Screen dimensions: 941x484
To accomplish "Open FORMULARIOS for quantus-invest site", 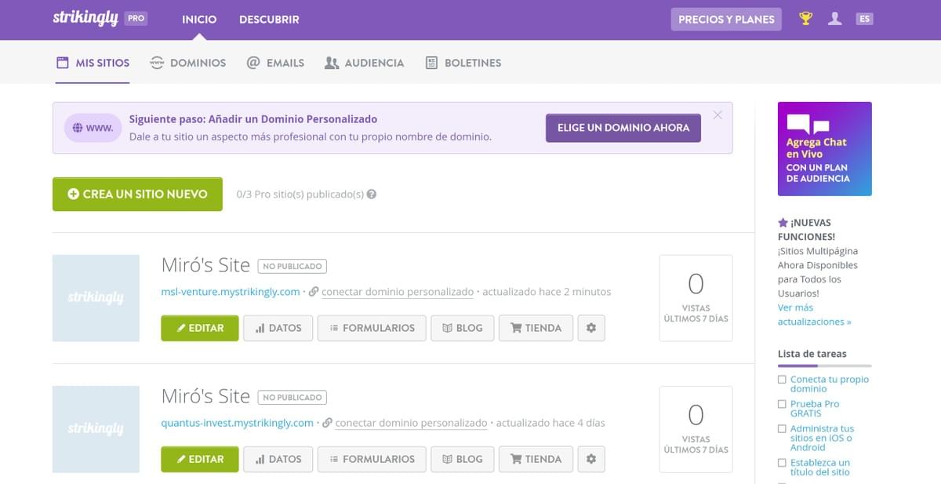I will [372, 459].
